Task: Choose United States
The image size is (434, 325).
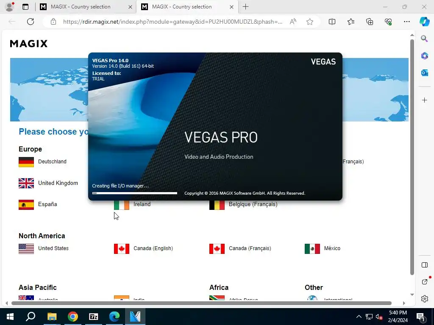Action: (53, 248)
